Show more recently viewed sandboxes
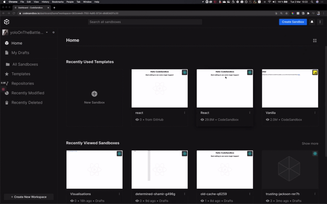Viewport: 327px width, 204px height. [x=309, y=143]
